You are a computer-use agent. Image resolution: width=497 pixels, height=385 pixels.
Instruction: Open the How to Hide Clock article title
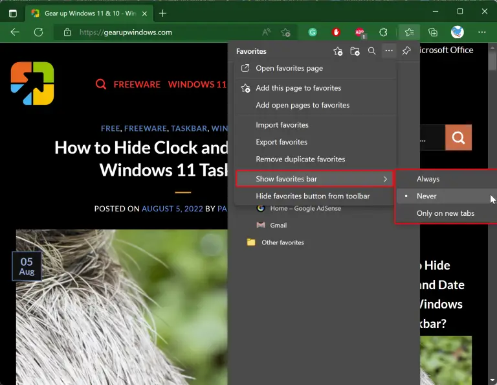141,159
